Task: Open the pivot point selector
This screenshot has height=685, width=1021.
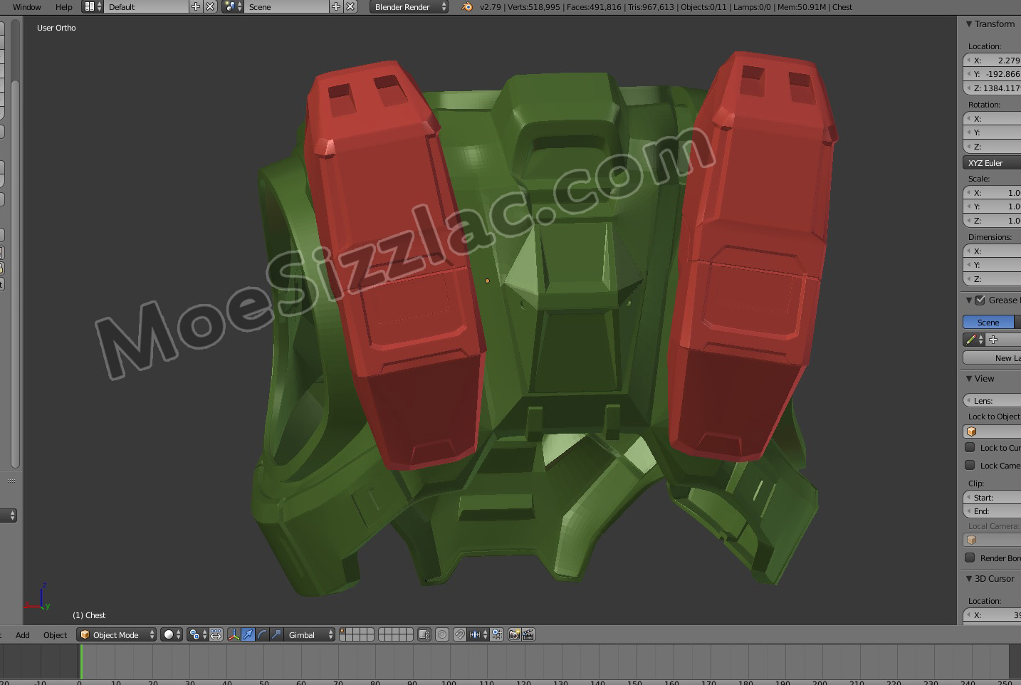Action: tap(197, 634)
